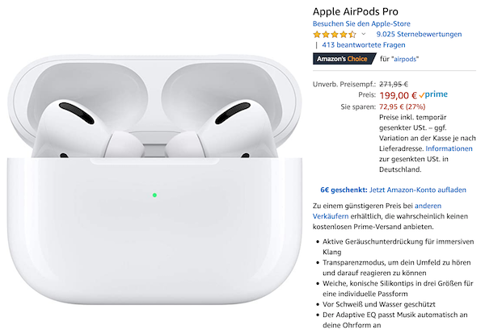This screenshot has height=334, width=485.
Task: Click the Apple AirPods Pro title
Action: pos(356,11)
